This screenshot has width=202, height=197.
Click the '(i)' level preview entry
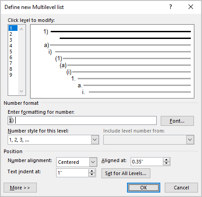(69, 72)
